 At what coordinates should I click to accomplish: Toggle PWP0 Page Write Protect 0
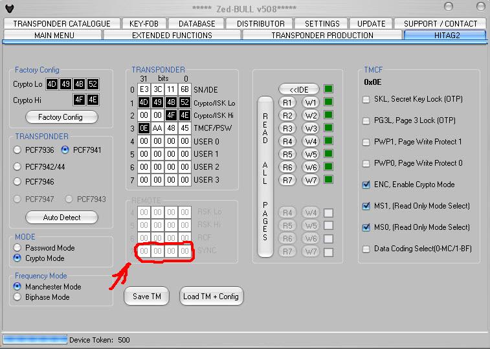(x=366, y=164)
